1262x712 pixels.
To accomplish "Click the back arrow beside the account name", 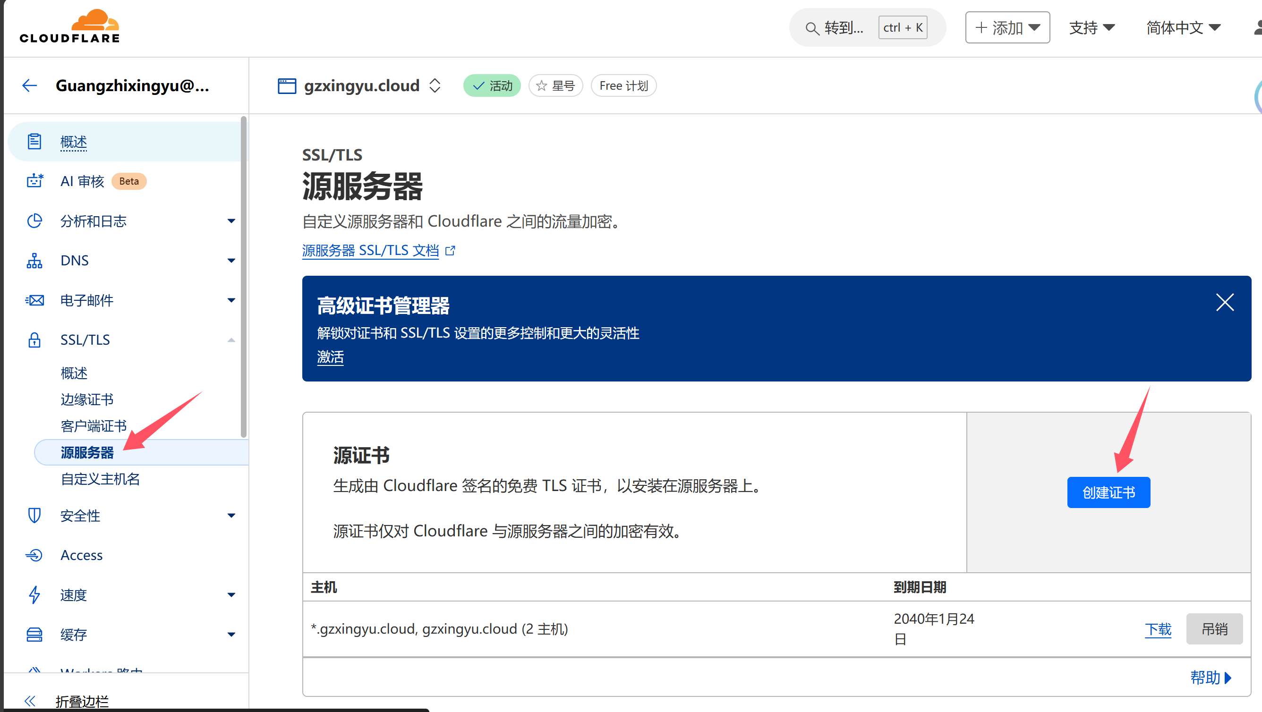I will (29, 85).
